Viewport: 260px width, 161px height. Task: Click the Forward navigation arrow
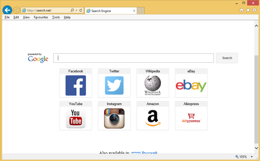[x=16, y=10]
